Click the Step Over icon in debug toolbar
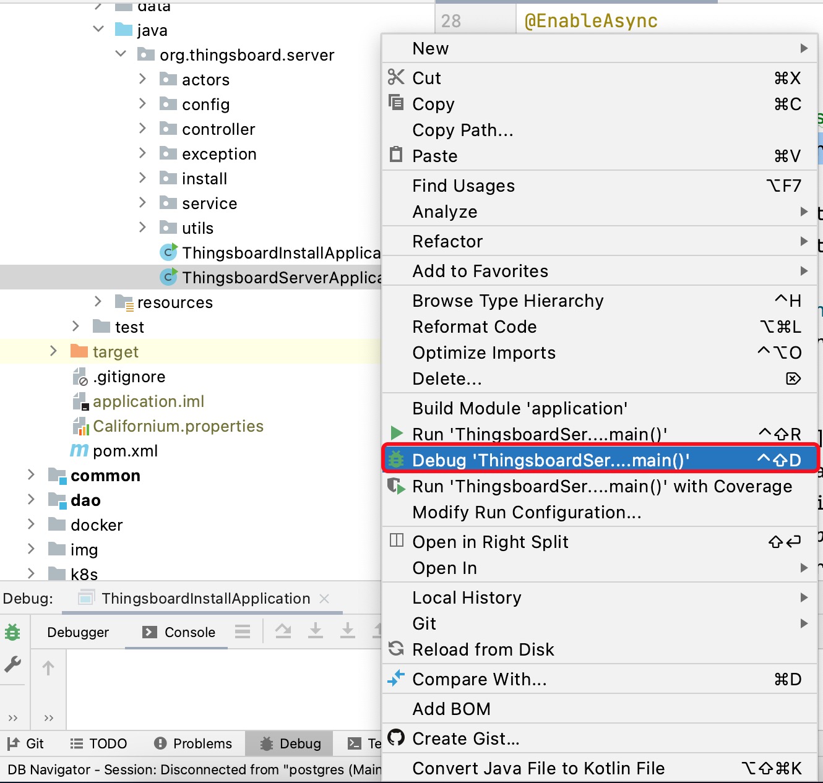 tap(283, 631)
